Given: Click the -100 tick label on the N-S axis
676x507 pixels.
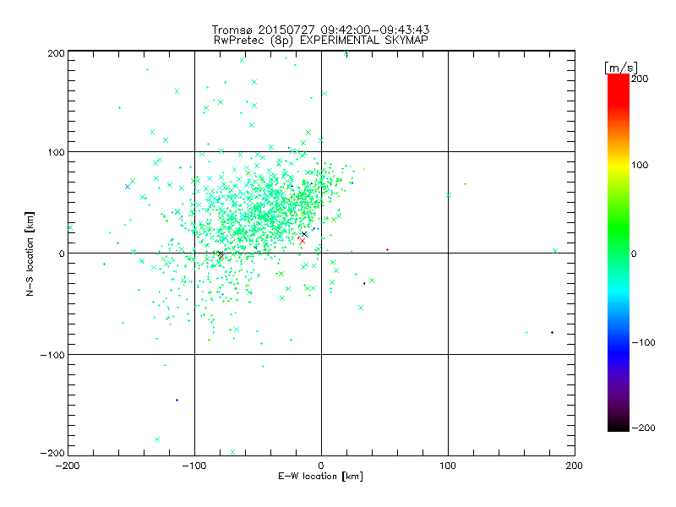Looking at the screenshot, I should pos(52,355).
